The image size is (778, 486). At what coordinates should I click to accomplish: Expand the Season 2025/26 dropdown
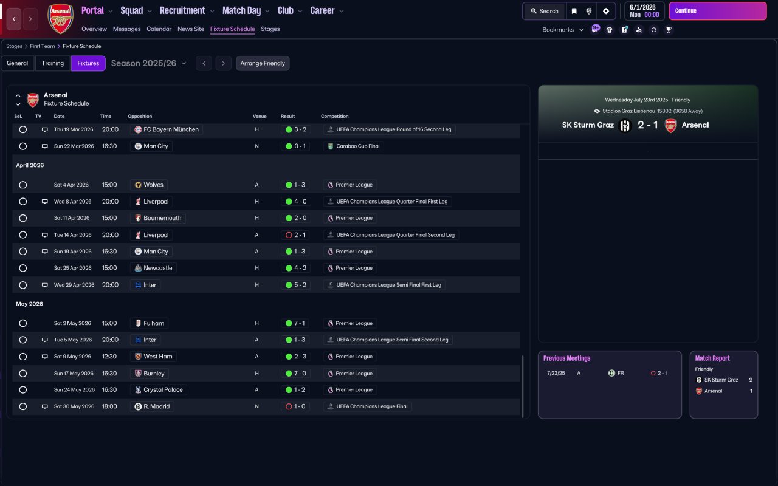click(x=149, y=63)
